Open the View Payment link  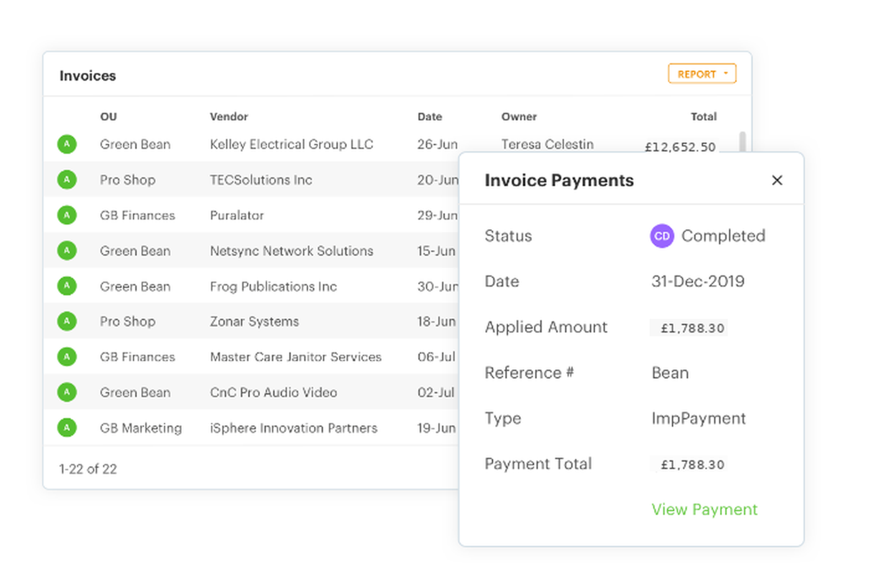tap(704, 509)
